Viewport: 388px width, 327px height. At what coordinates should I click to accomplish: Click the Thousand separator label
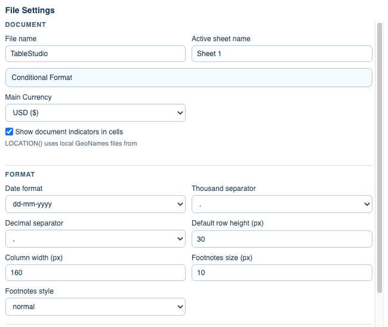point(224,189)
